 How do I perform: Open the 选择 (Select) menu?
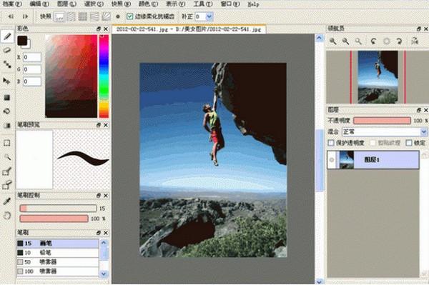click(94, 4)
